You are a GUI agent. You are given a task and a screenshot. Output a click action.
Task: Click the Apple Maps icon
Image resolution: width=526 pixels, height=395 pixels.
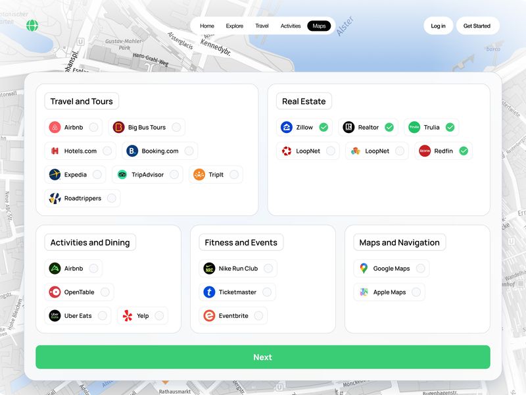click(x=364, y=292)
